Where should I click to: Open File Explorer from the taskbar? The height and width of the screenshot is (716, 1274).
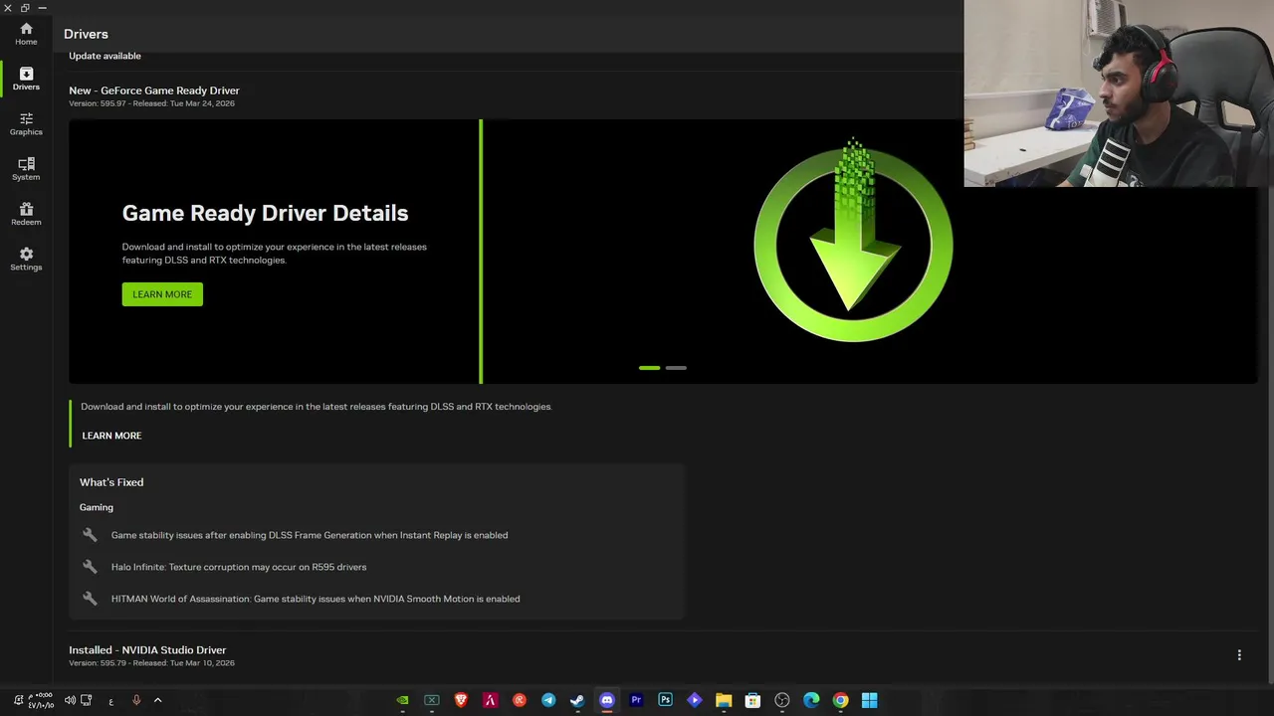pos(724,700)
